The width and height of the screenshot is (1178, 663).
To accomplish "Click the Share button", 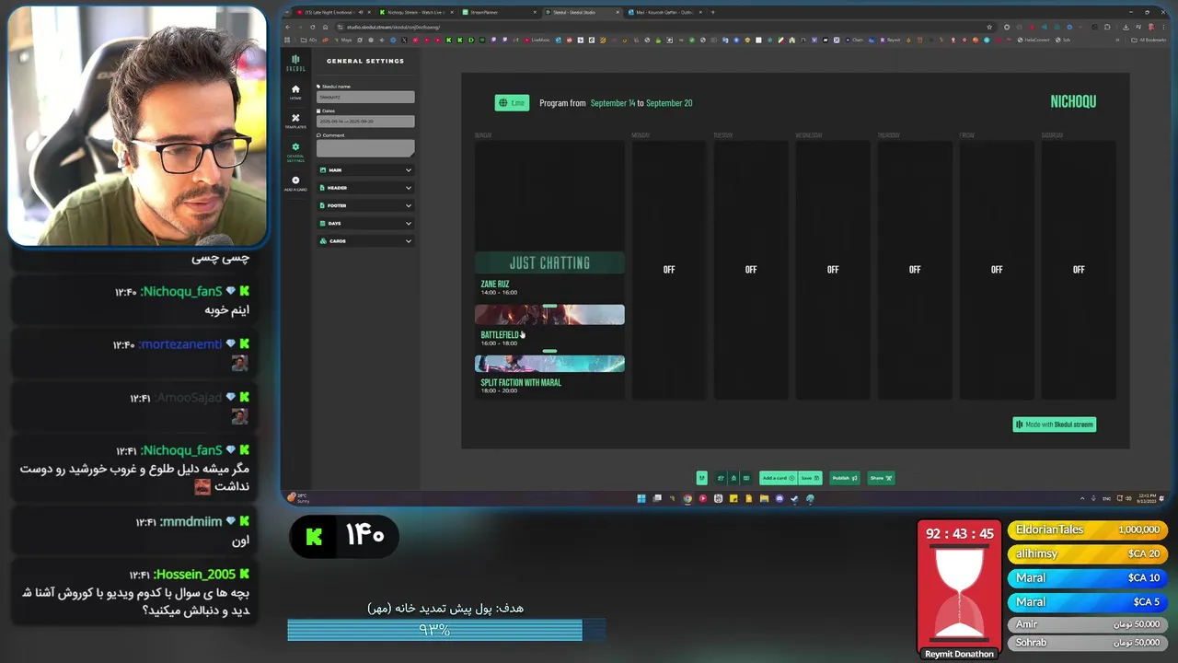I will point(881,478).
